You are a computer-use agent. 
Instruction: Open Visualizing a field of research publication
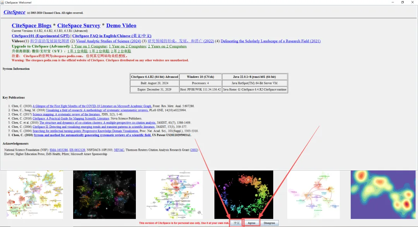coord(97,110)
